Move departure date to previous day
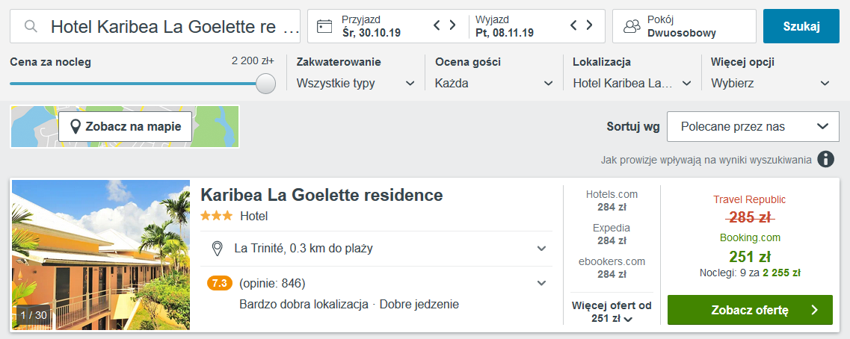The width and height of the screenshot is (850, 339). coord(574,25)
